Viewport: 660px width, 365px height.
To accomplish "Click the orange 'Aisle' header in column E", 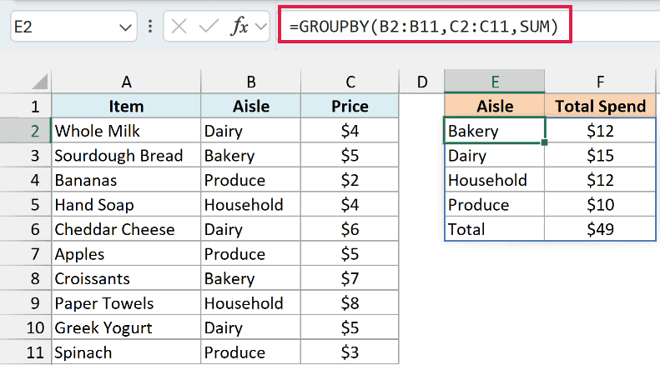I will click(x=495, y=107).
